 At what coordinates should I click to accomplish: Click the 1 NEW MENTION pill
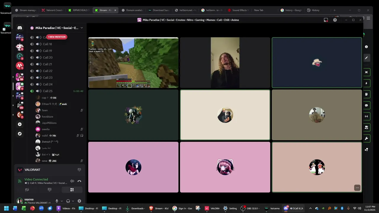56,37
